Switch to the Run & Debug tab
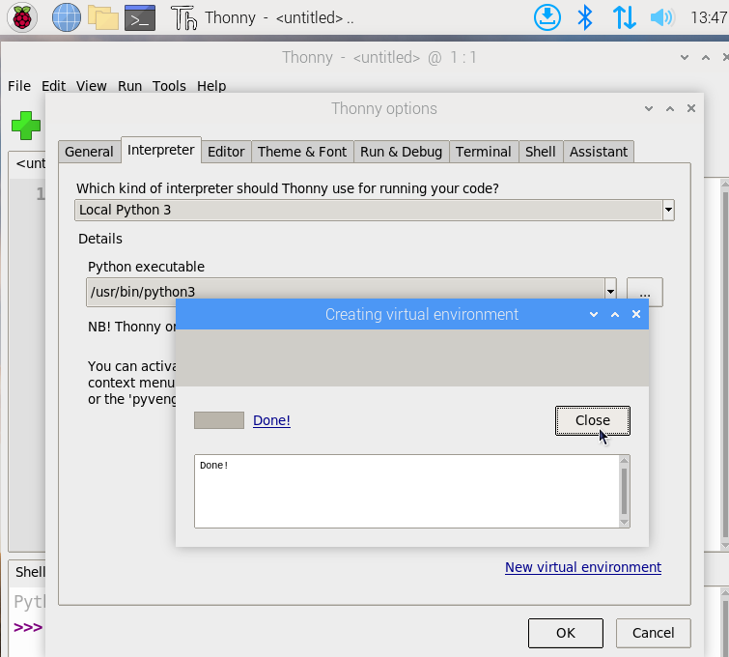729x657 pixels. point(401,152)
